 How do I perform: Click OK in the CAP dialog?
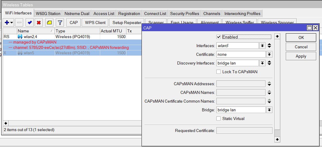[x=301, y=37]
